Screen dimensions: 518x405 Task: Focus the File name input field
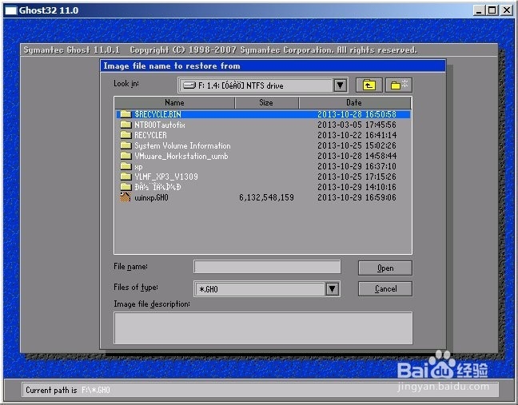click(x=267, y=267)
